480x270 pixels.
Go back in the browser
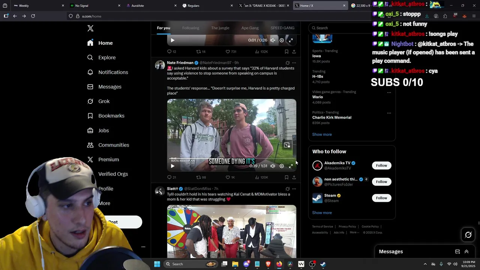(15, 16)
